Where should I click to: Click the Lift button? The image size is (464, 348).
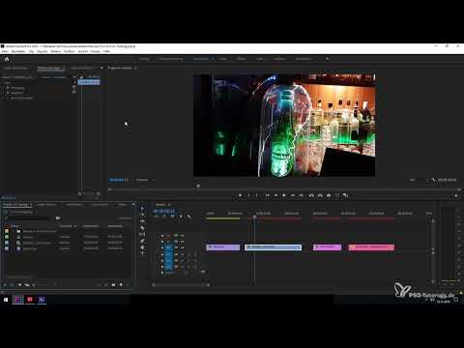[311, 195]
